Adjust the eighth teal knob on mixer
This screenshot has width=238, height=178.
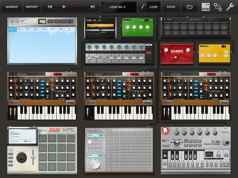141,46
